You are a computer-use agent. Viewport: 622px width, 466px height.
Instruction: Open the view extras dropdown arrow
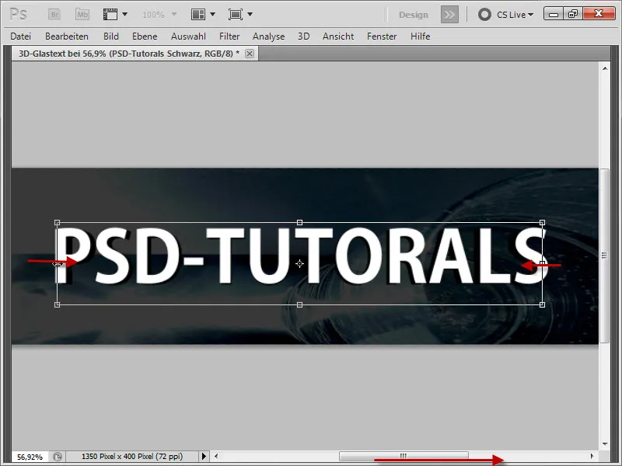124,15
